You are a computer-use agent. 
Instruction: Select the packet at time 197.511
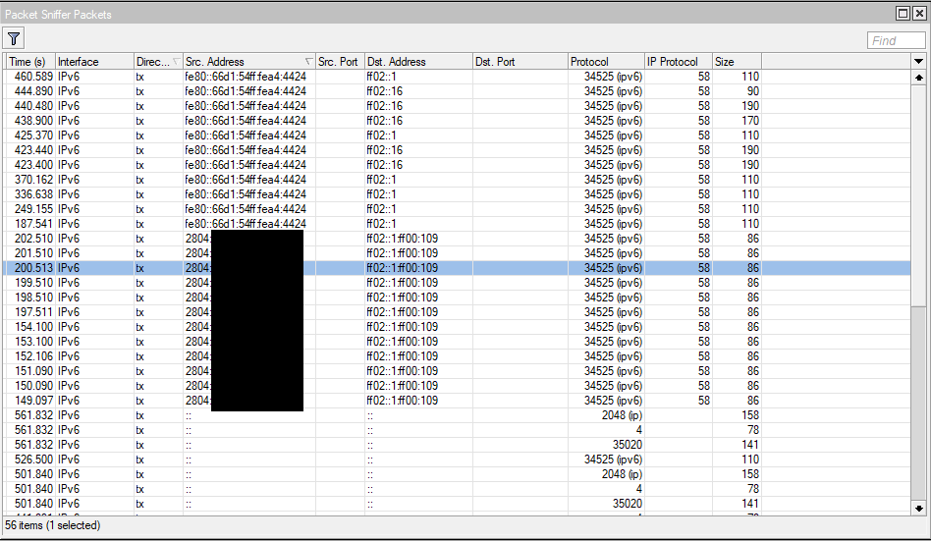point(456,312)
